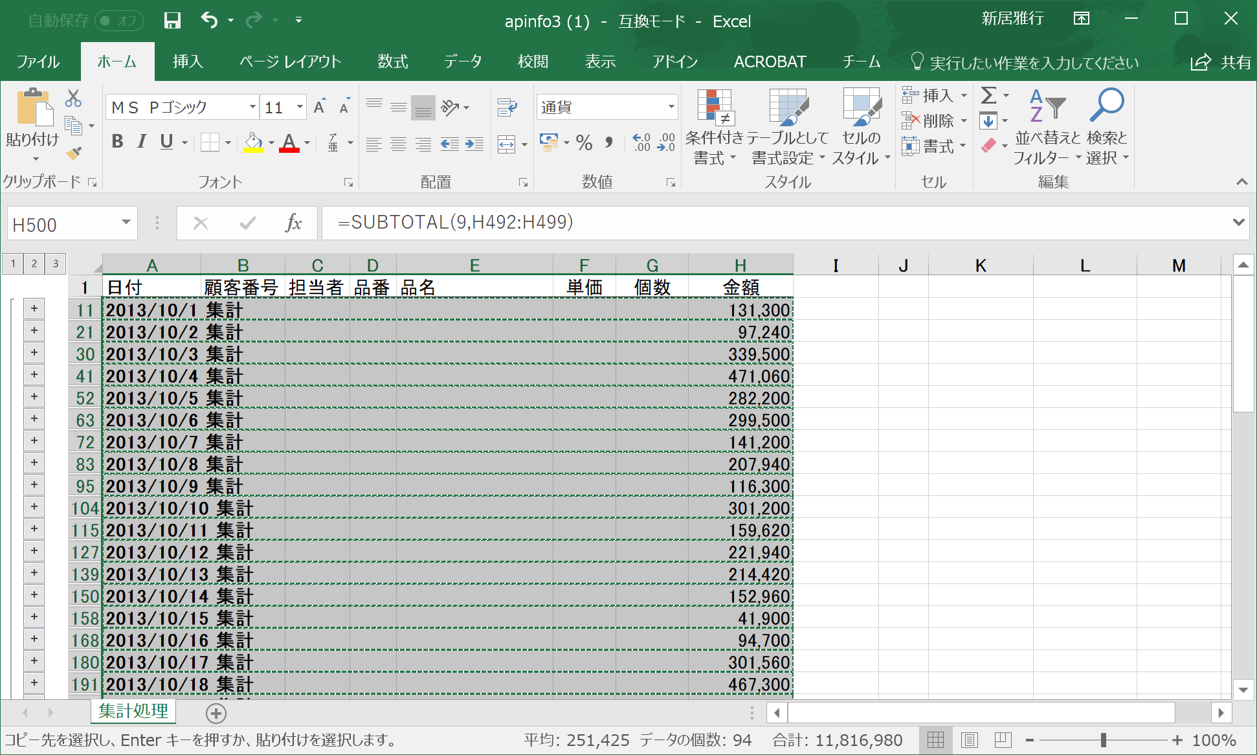Click the Insert Function fx icon

pos(293,223)
